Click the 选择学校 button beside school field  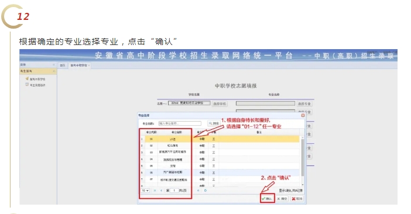click(x=220, y=104)
